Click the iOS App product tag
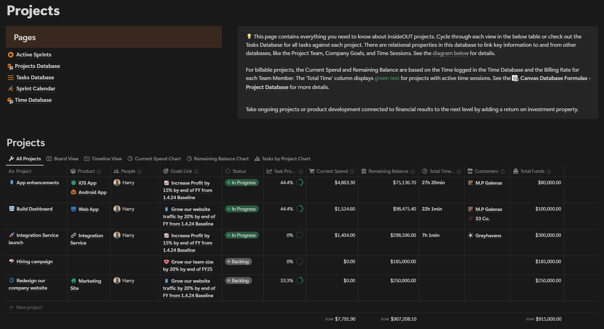The image size is (604, 329). [83, 183]
